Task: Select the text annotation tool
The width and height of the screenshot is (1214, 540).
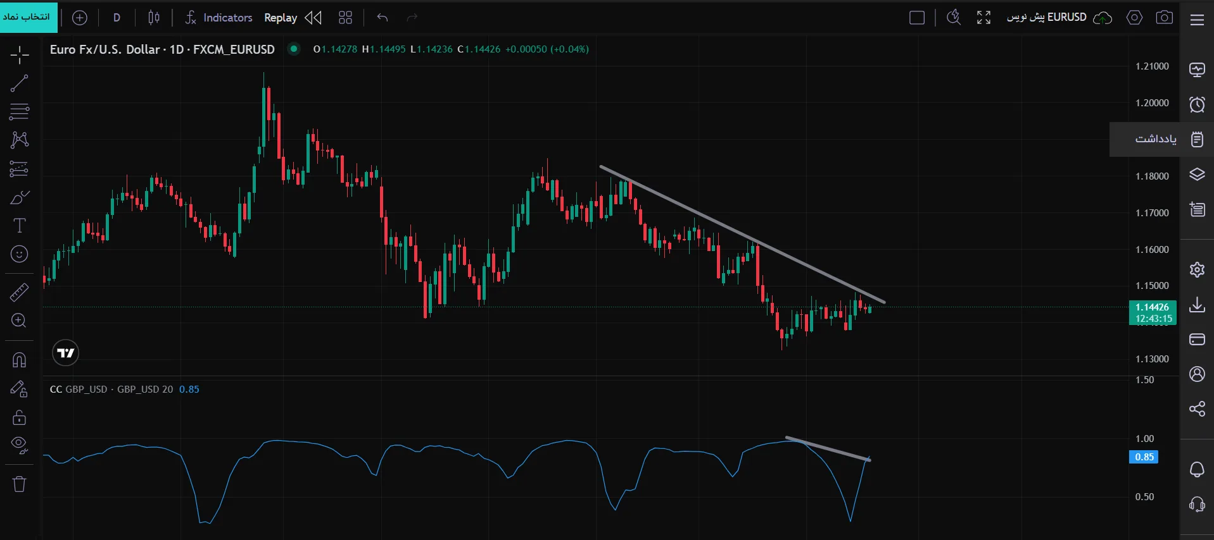Action: (19, 226)
